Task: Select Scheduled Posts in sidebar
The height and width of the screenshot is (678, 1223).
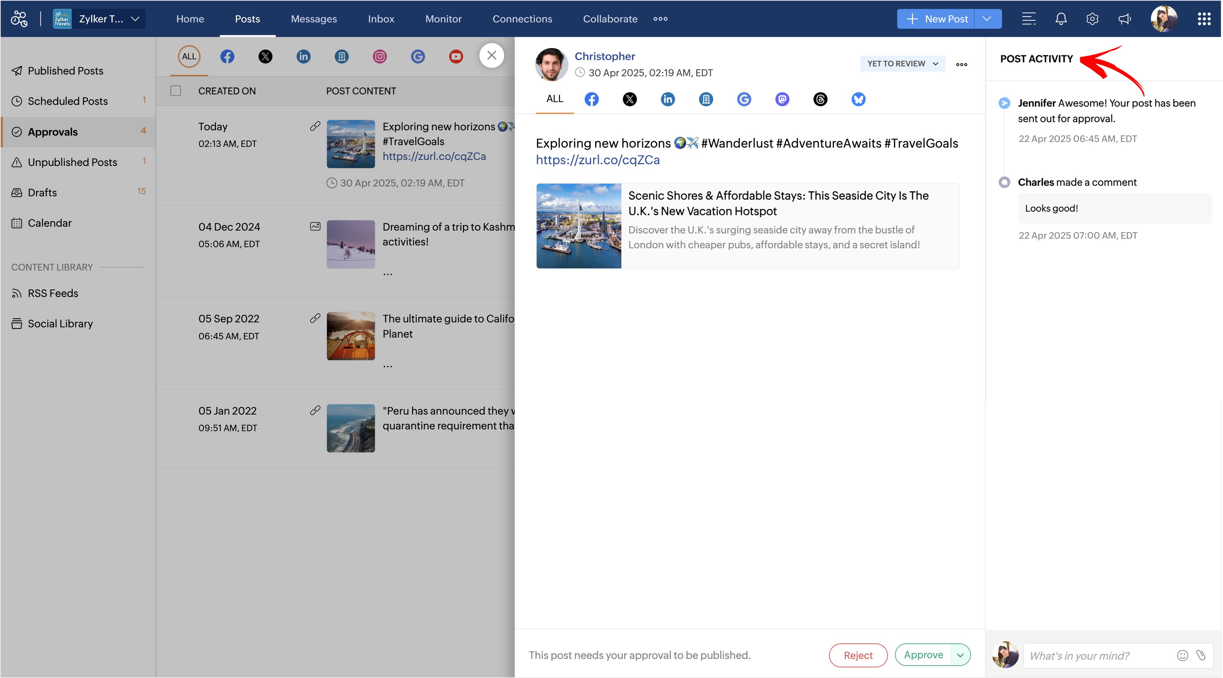Action: (x=67, y=101)
